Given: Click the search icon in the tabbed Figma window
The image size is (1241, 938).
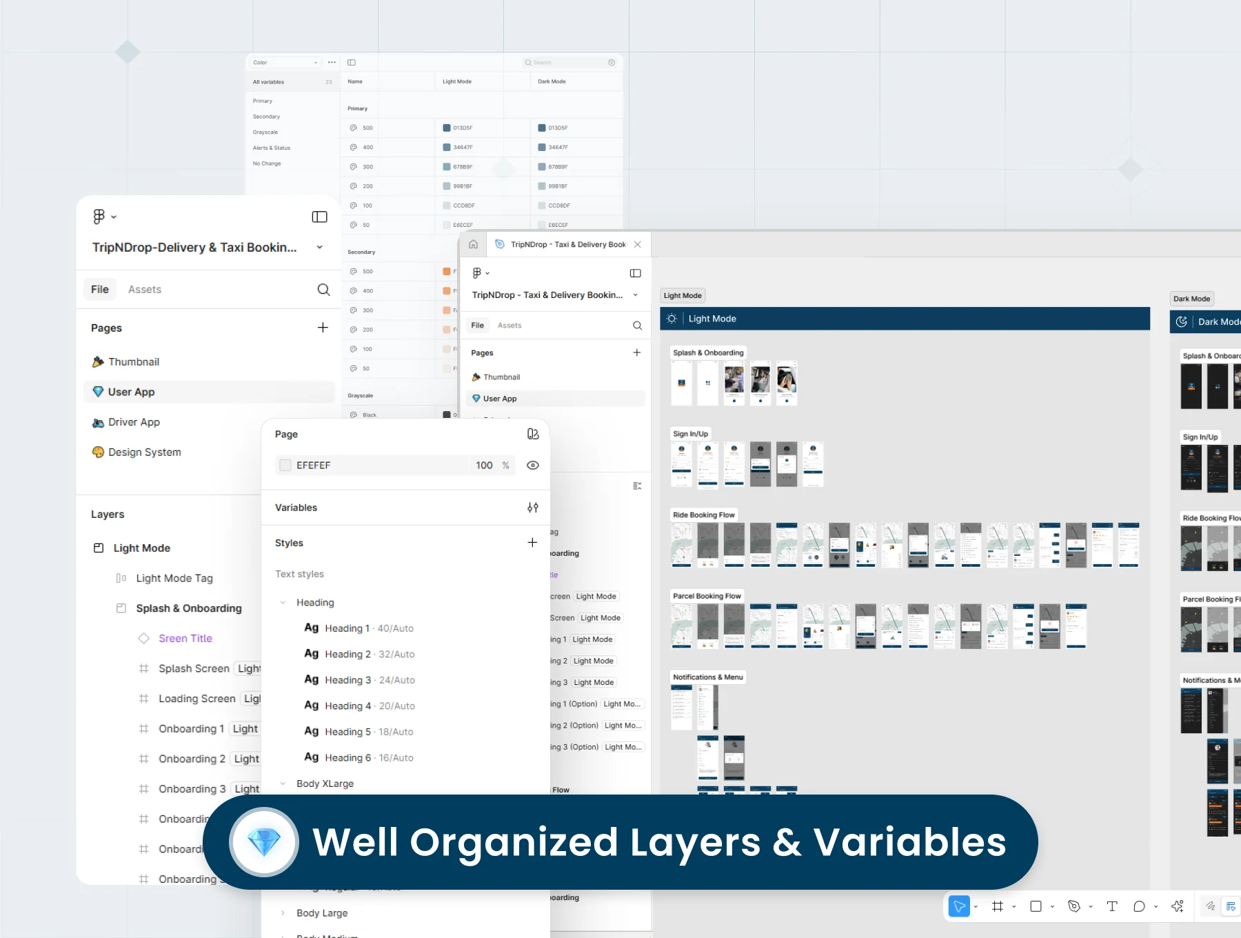Looking at the screenshot, I should point(637,326).
